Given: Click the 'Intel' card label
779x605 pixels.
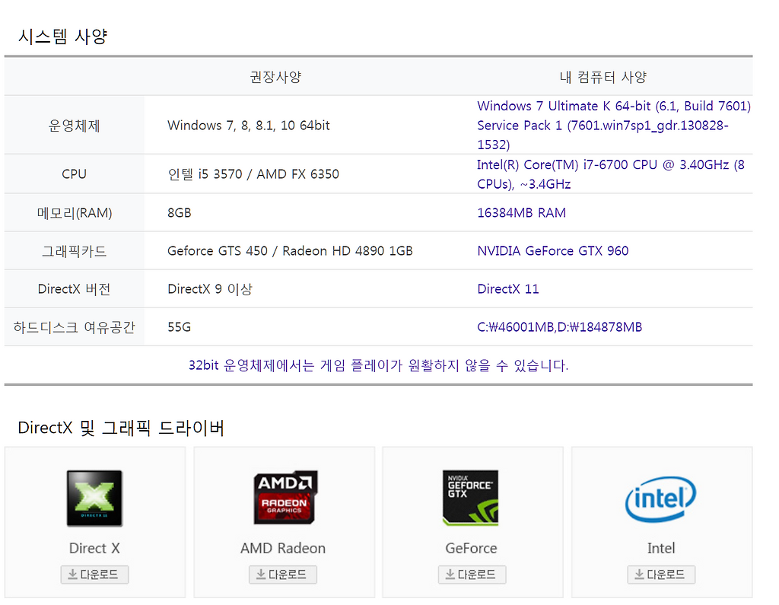Looking at the screenshot, I should point(661,549).
